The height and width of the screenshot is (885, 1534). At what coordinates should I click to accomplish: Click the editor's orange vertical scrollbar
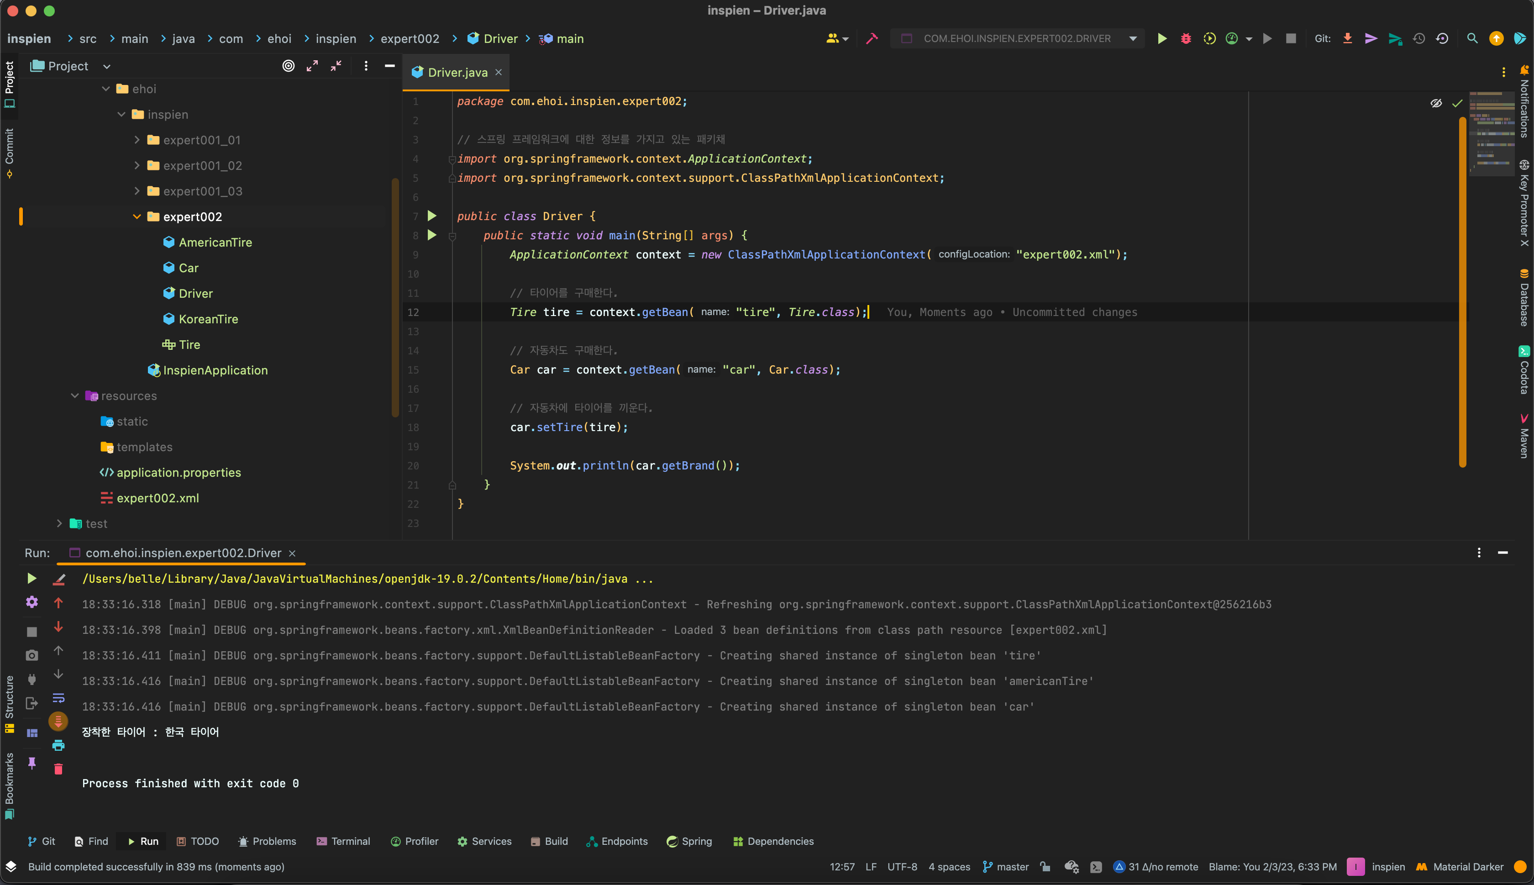1462,292
